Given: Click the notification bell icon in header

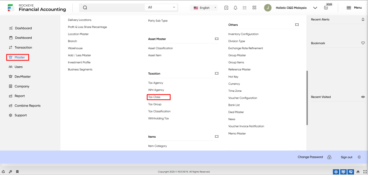Looking at the screenshot, I should tap(235, 8).
